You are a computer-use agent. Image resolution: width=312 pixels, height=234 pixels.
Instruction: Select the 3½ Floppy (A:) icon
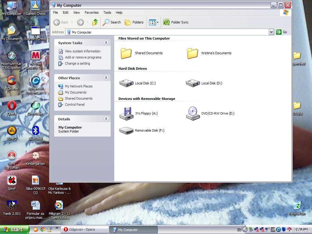(126, 113)
